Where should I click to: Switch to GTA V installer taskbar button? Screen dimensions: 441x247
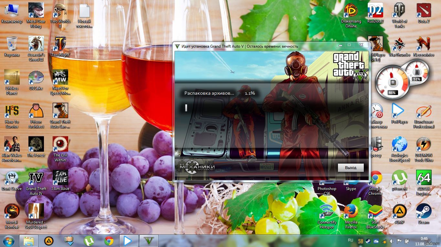click(x=149, y=241)
